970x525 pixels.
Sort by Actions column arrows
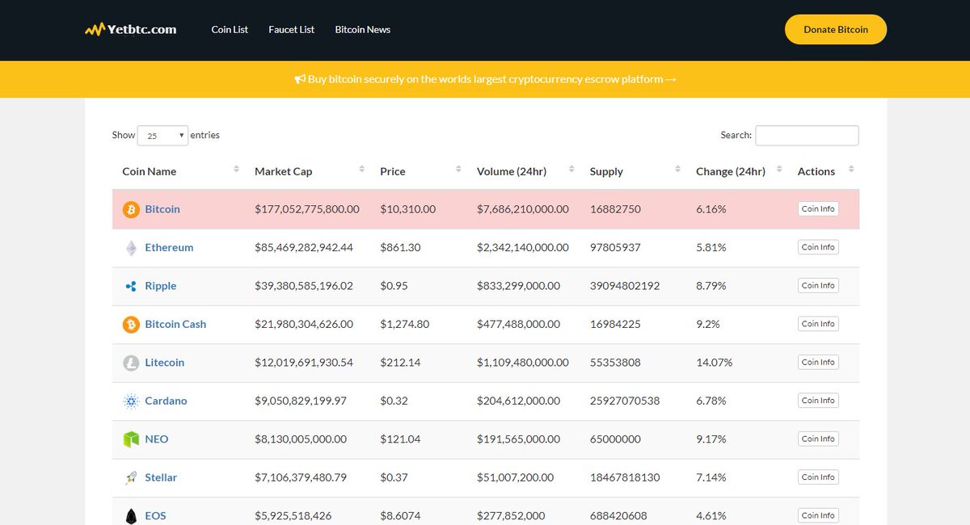(x=851, y=169)
